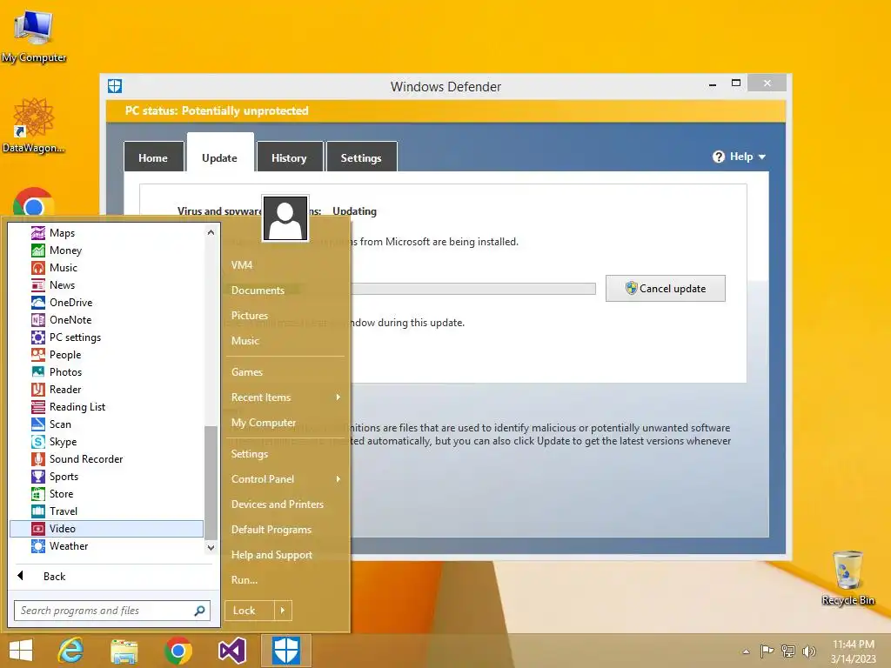Click the search magnifier icon
Image resolution: width=891 pixels, height=668 pixels.
pos(199,611)
